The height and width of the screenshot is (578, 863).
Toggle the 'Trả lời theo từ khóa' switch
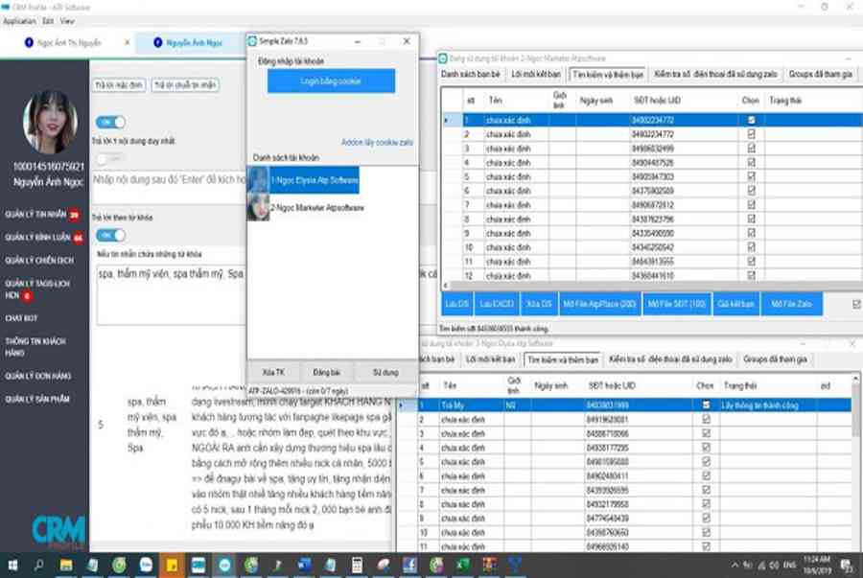point(111,235)
